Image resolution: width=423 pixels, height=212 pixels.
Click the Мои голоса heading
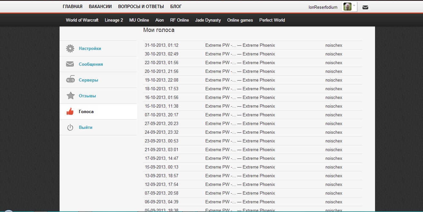159,30
